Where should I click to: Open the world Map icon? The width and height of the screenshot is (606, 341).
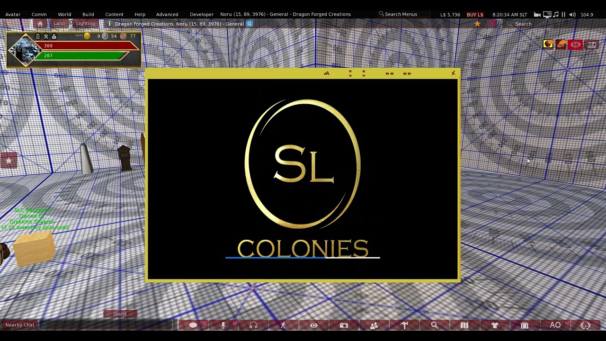[464, 325]
